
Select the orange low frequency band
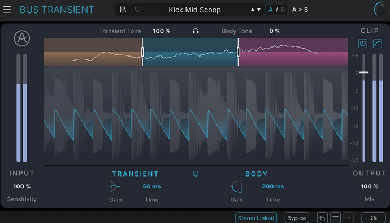[x=93, y=52]
